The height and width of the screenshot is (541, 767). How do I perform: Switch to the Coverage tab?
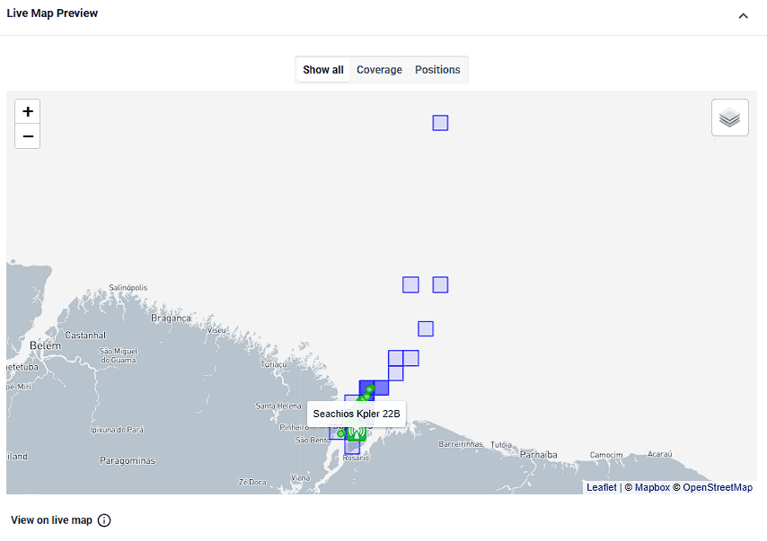[379, 70]
